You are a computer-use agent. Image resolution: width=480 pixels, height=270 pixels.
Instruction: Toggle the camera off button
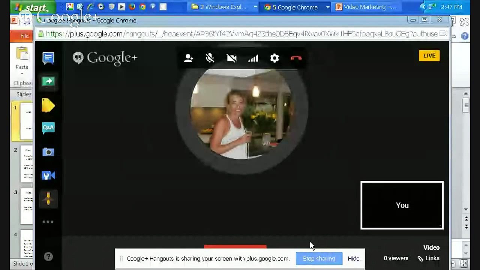click(x=231, y=58)
